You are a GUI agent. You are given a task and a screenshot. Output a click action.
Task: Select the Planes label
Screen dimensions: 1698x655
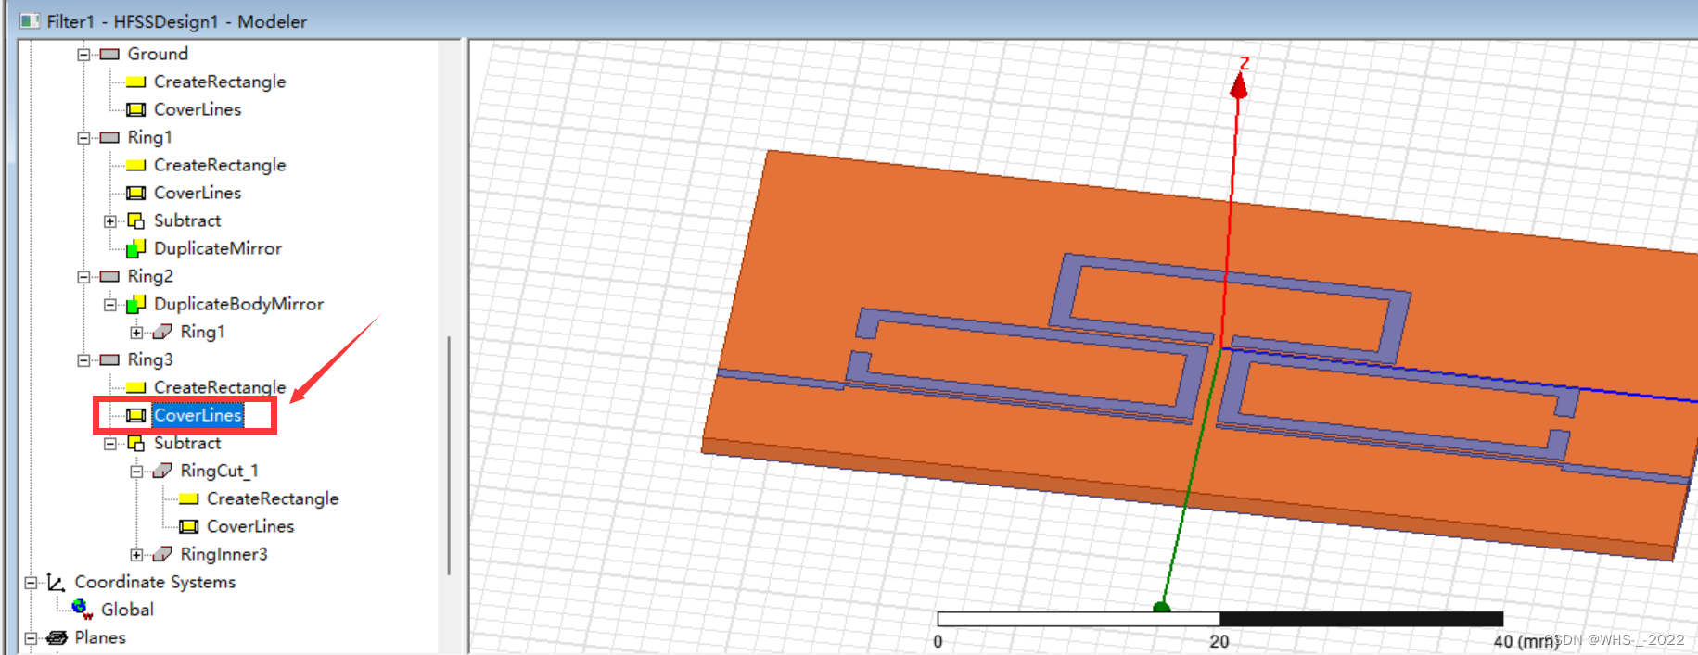point(100,637)
